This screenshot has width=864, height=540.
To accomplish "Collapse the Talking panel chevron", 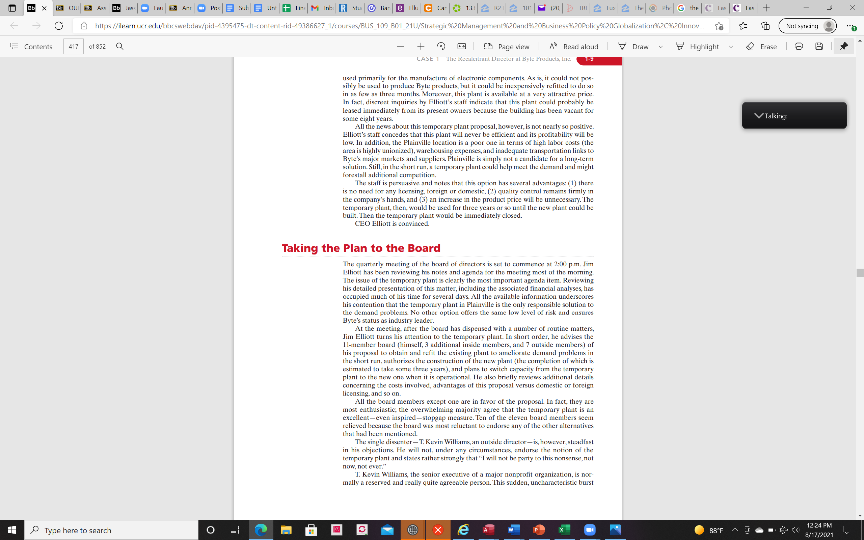I will 759,116.
